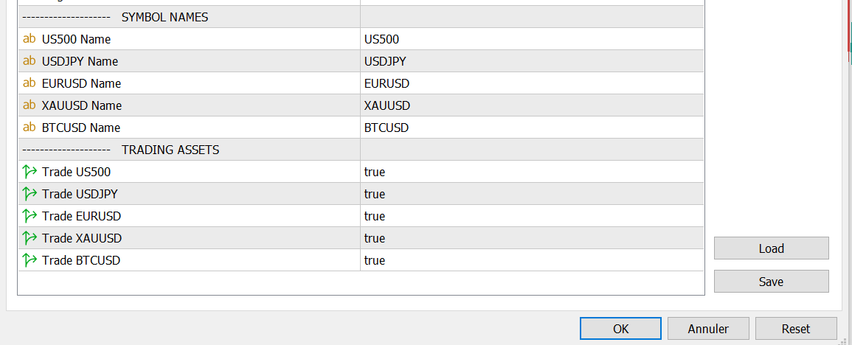Reset inputs using the Reset button
Image resolution: width=852 pixels, height=345 pixels.
[x=796, y=329]
